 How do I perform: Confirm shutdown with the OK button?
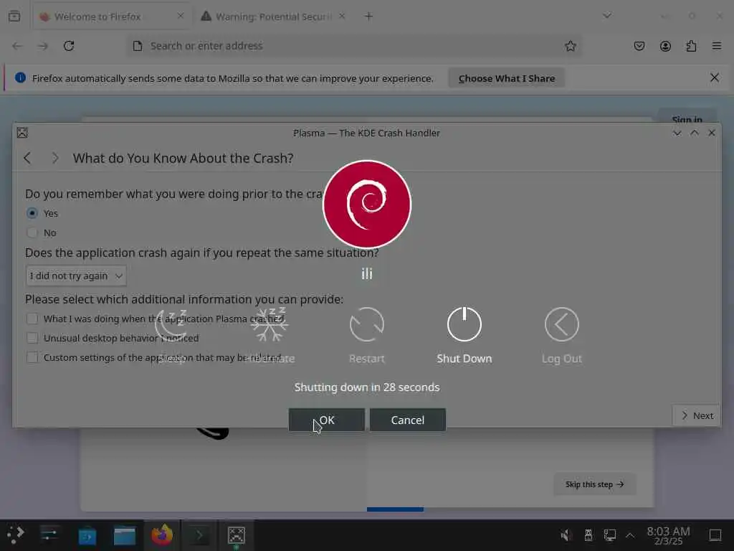(x=326, y=420)
